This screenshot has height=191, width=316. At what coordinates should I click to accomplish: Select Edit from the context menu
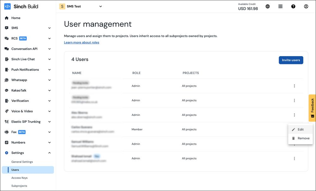[300, 130]
